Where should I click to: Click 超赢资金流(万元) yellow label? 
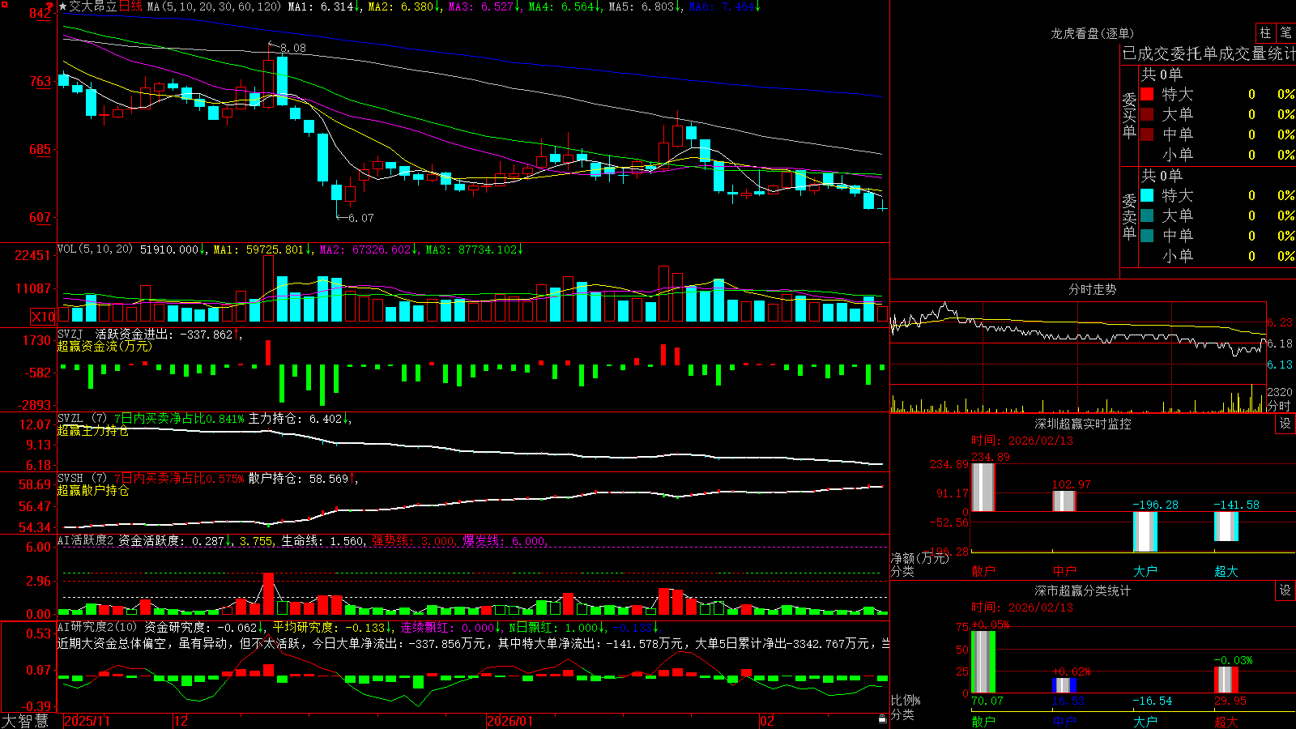[104, 346]
